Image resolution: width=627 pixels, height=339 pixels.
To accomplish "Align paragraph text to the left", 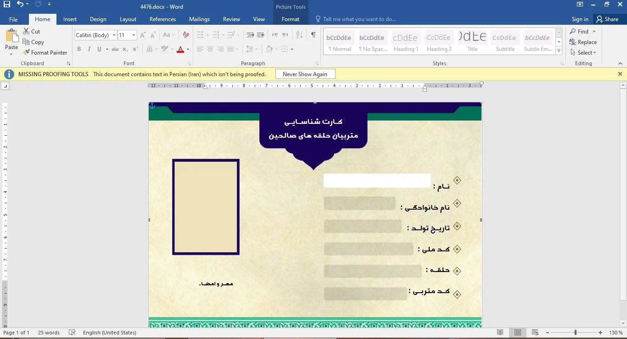I will [200, 49].
